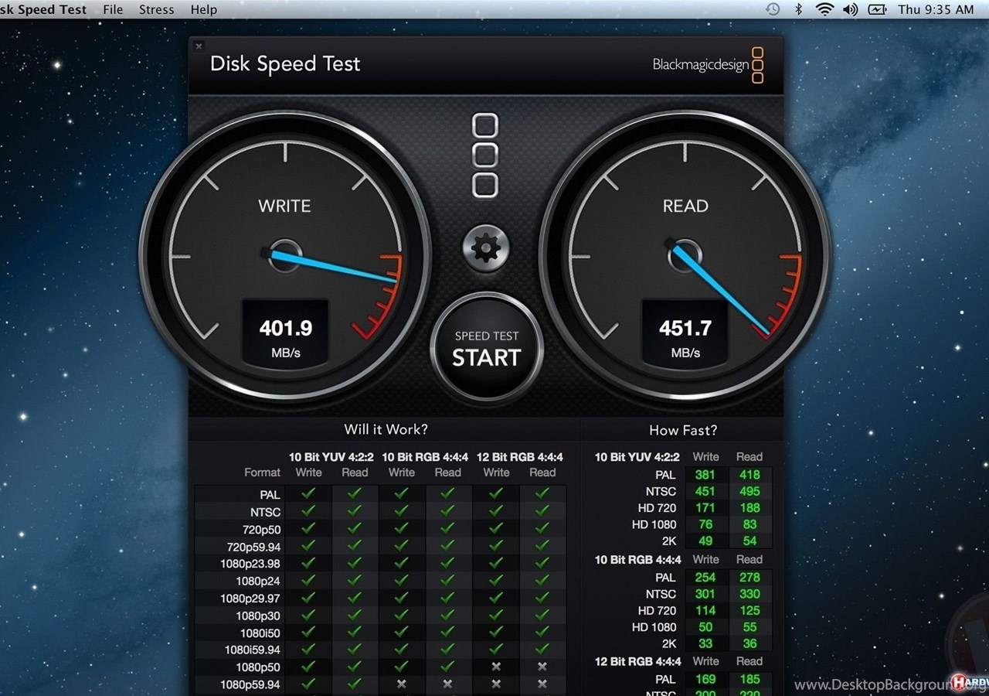Open the Disk Speed Test app menu
Image resolution: width=989 pixels, height=696 pixels.
(43, 9)
